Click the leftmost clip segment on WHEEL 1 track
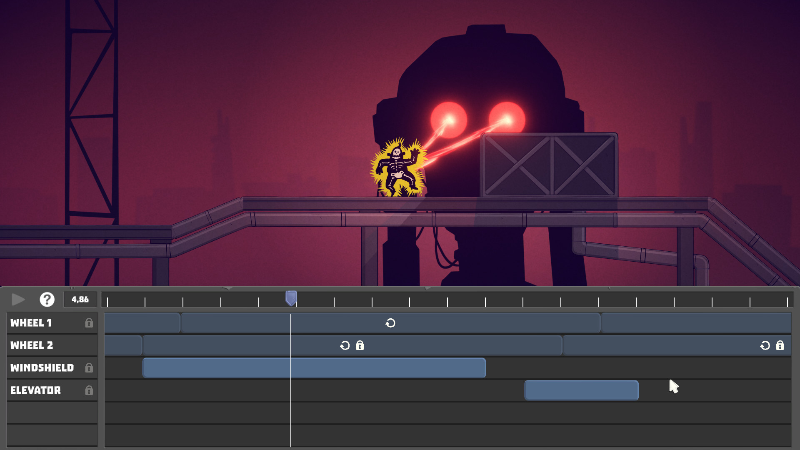This screenshot has height=450, width=800. [142, 322]
